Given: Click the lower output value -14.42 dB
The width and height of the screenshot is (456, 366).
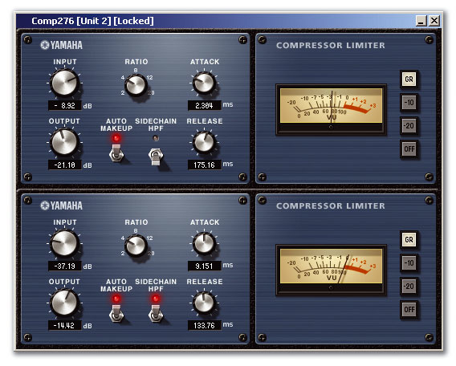Looking at the screenshot, I should point(65,326).
